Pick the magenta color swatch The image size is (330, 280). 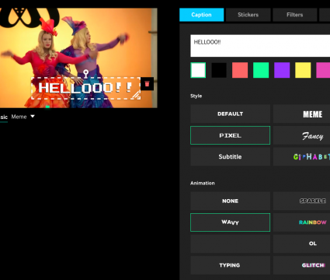[x=323, y=70]
